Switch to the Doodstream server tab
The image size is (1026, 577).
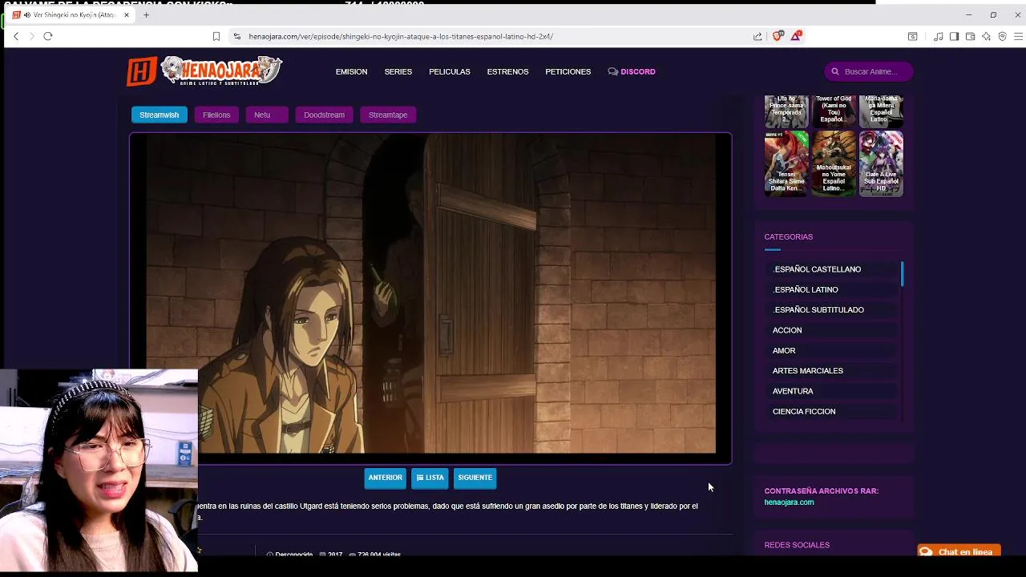click(324, 115)
